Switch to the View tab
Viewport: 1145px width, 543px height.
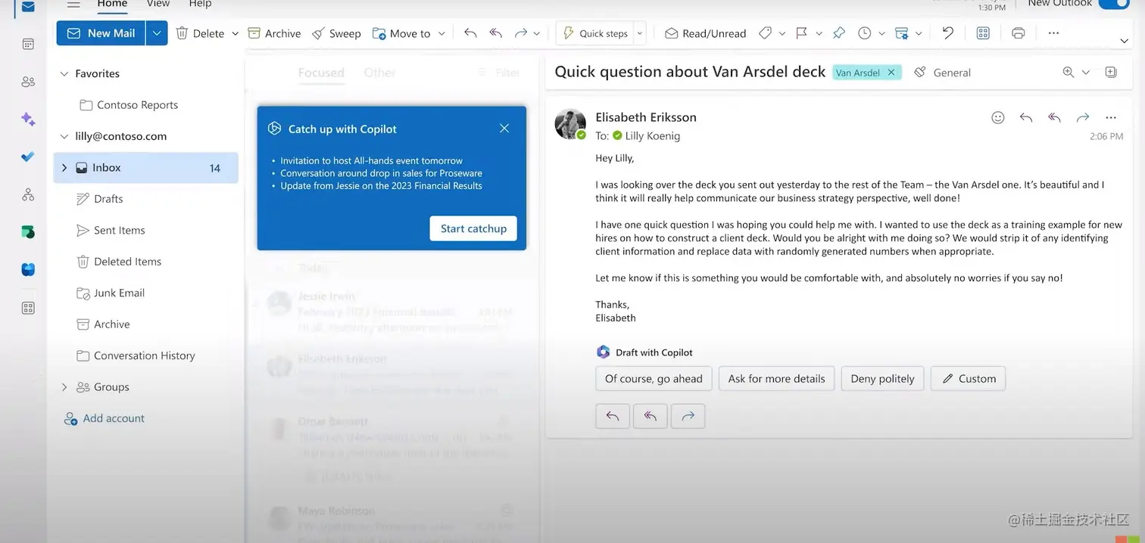[x=158, y=4]
